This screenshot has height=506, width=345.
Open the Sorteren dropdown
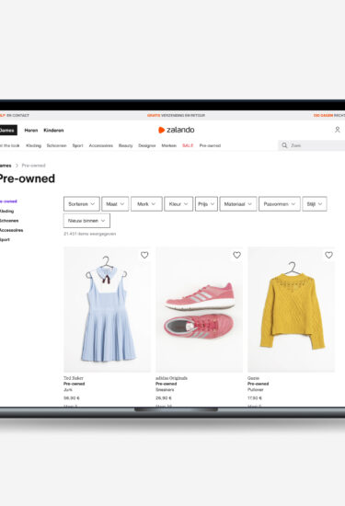(x=81, y=204)
